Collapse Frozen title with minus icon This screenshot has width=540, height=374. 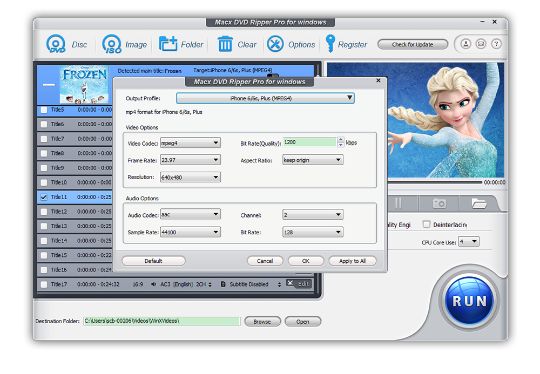coord(49,85)
